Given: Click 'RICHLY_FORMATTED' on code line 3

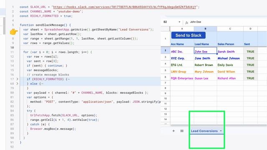Looking at the screenshot, I should [44, 16].
